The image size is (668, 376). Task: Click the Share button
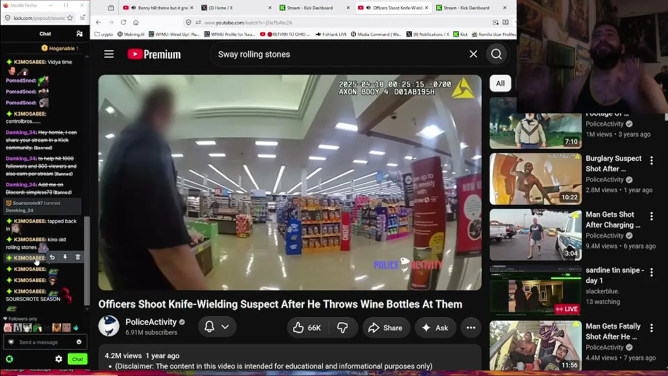(385, 327)
